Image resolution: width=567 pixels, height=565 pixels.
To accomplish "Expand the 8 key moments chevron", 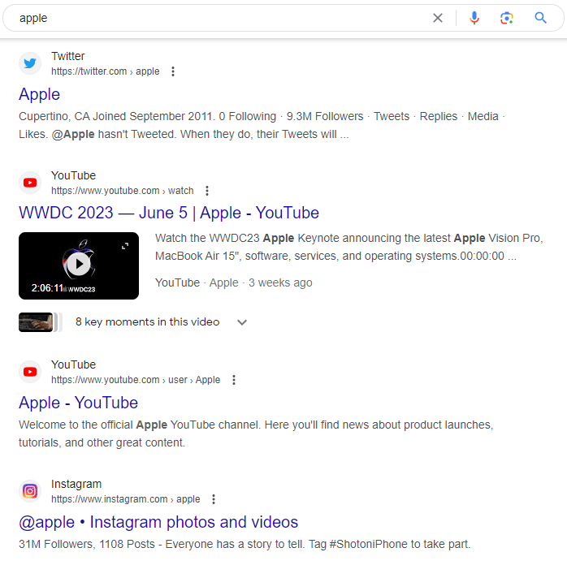I will pos(242,322).
